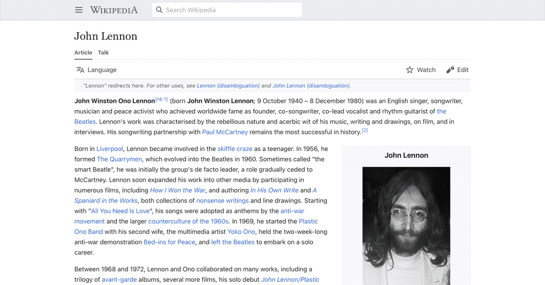Click the Watch star icon
This screenshot has height=285, width=545.
410,70
